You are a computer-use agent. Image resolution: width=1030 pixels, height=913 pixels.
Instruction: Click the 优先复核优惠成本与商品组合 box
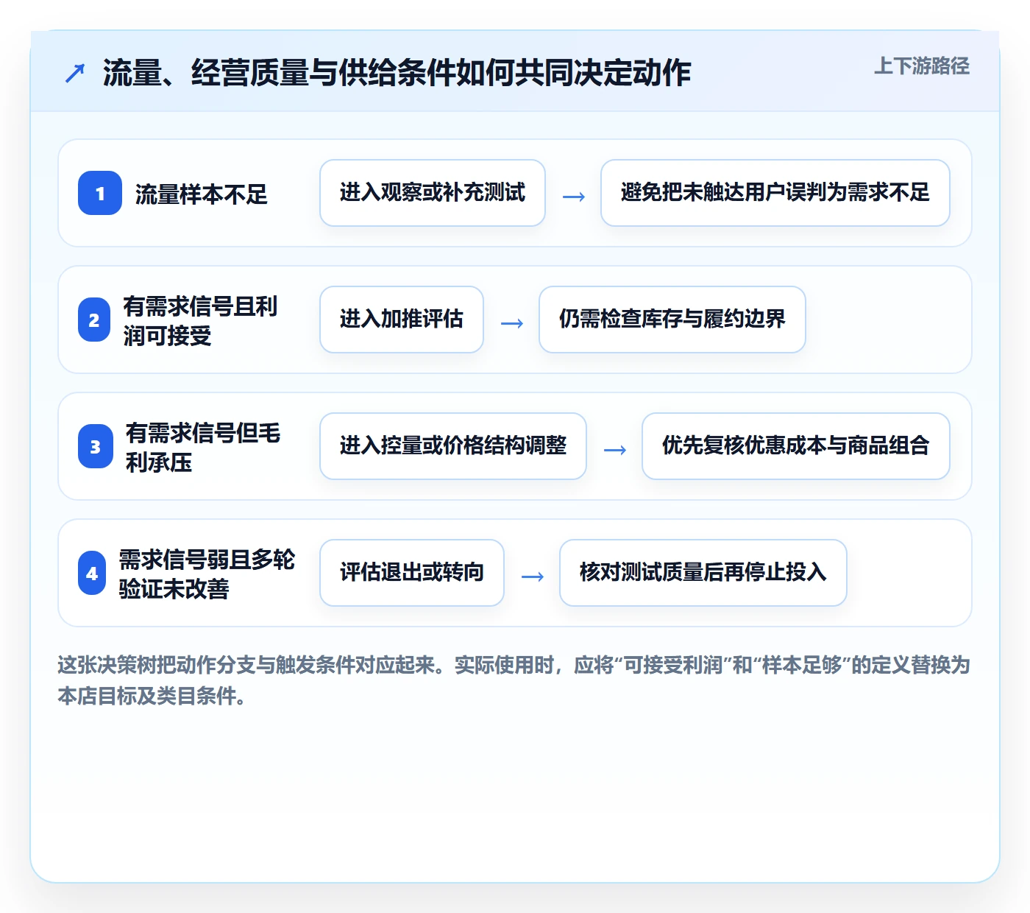tap(796, 446)
